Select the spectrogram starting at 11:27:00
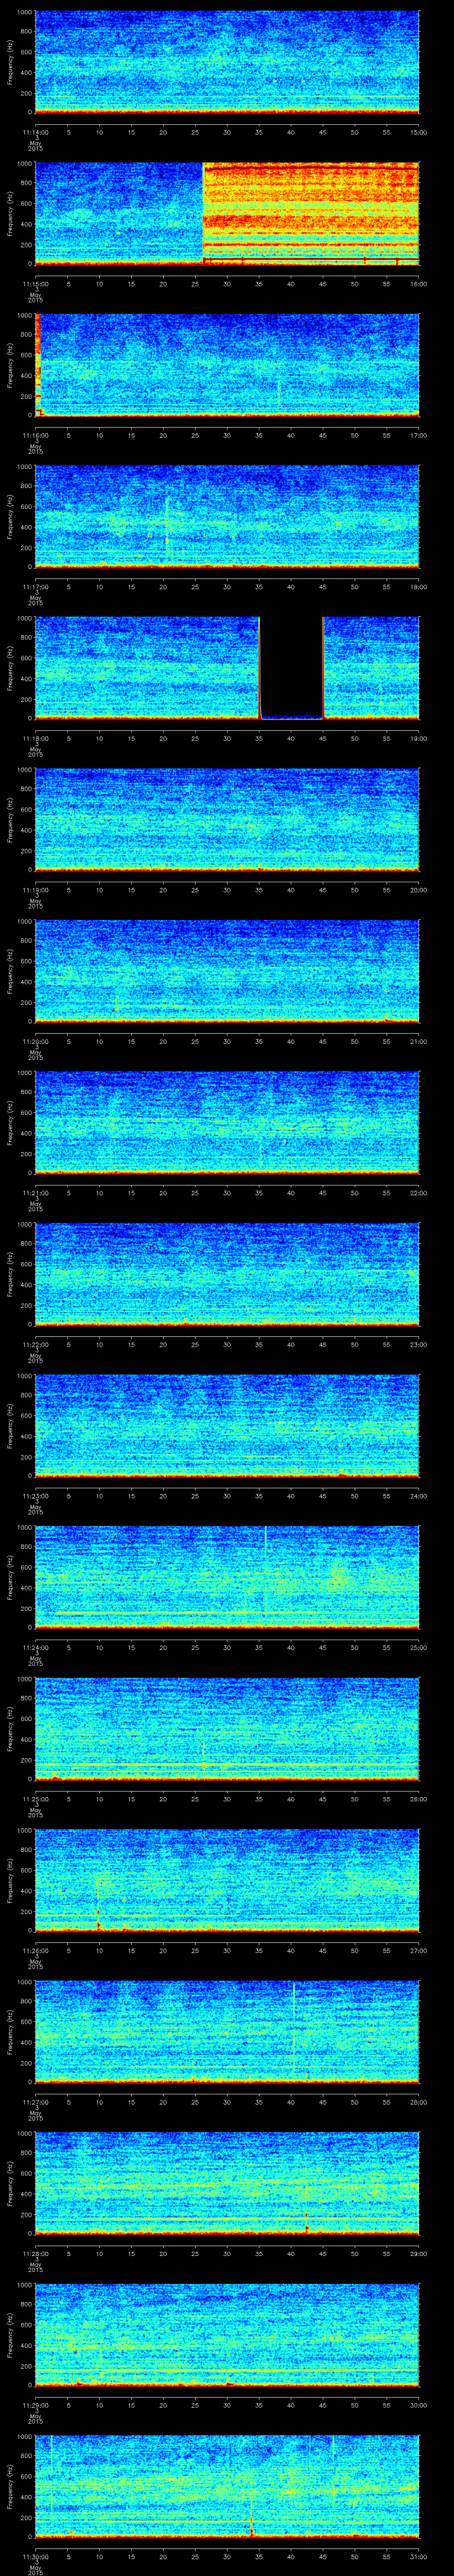Viewport: 454px width, 2576px height. point(227,2032)
